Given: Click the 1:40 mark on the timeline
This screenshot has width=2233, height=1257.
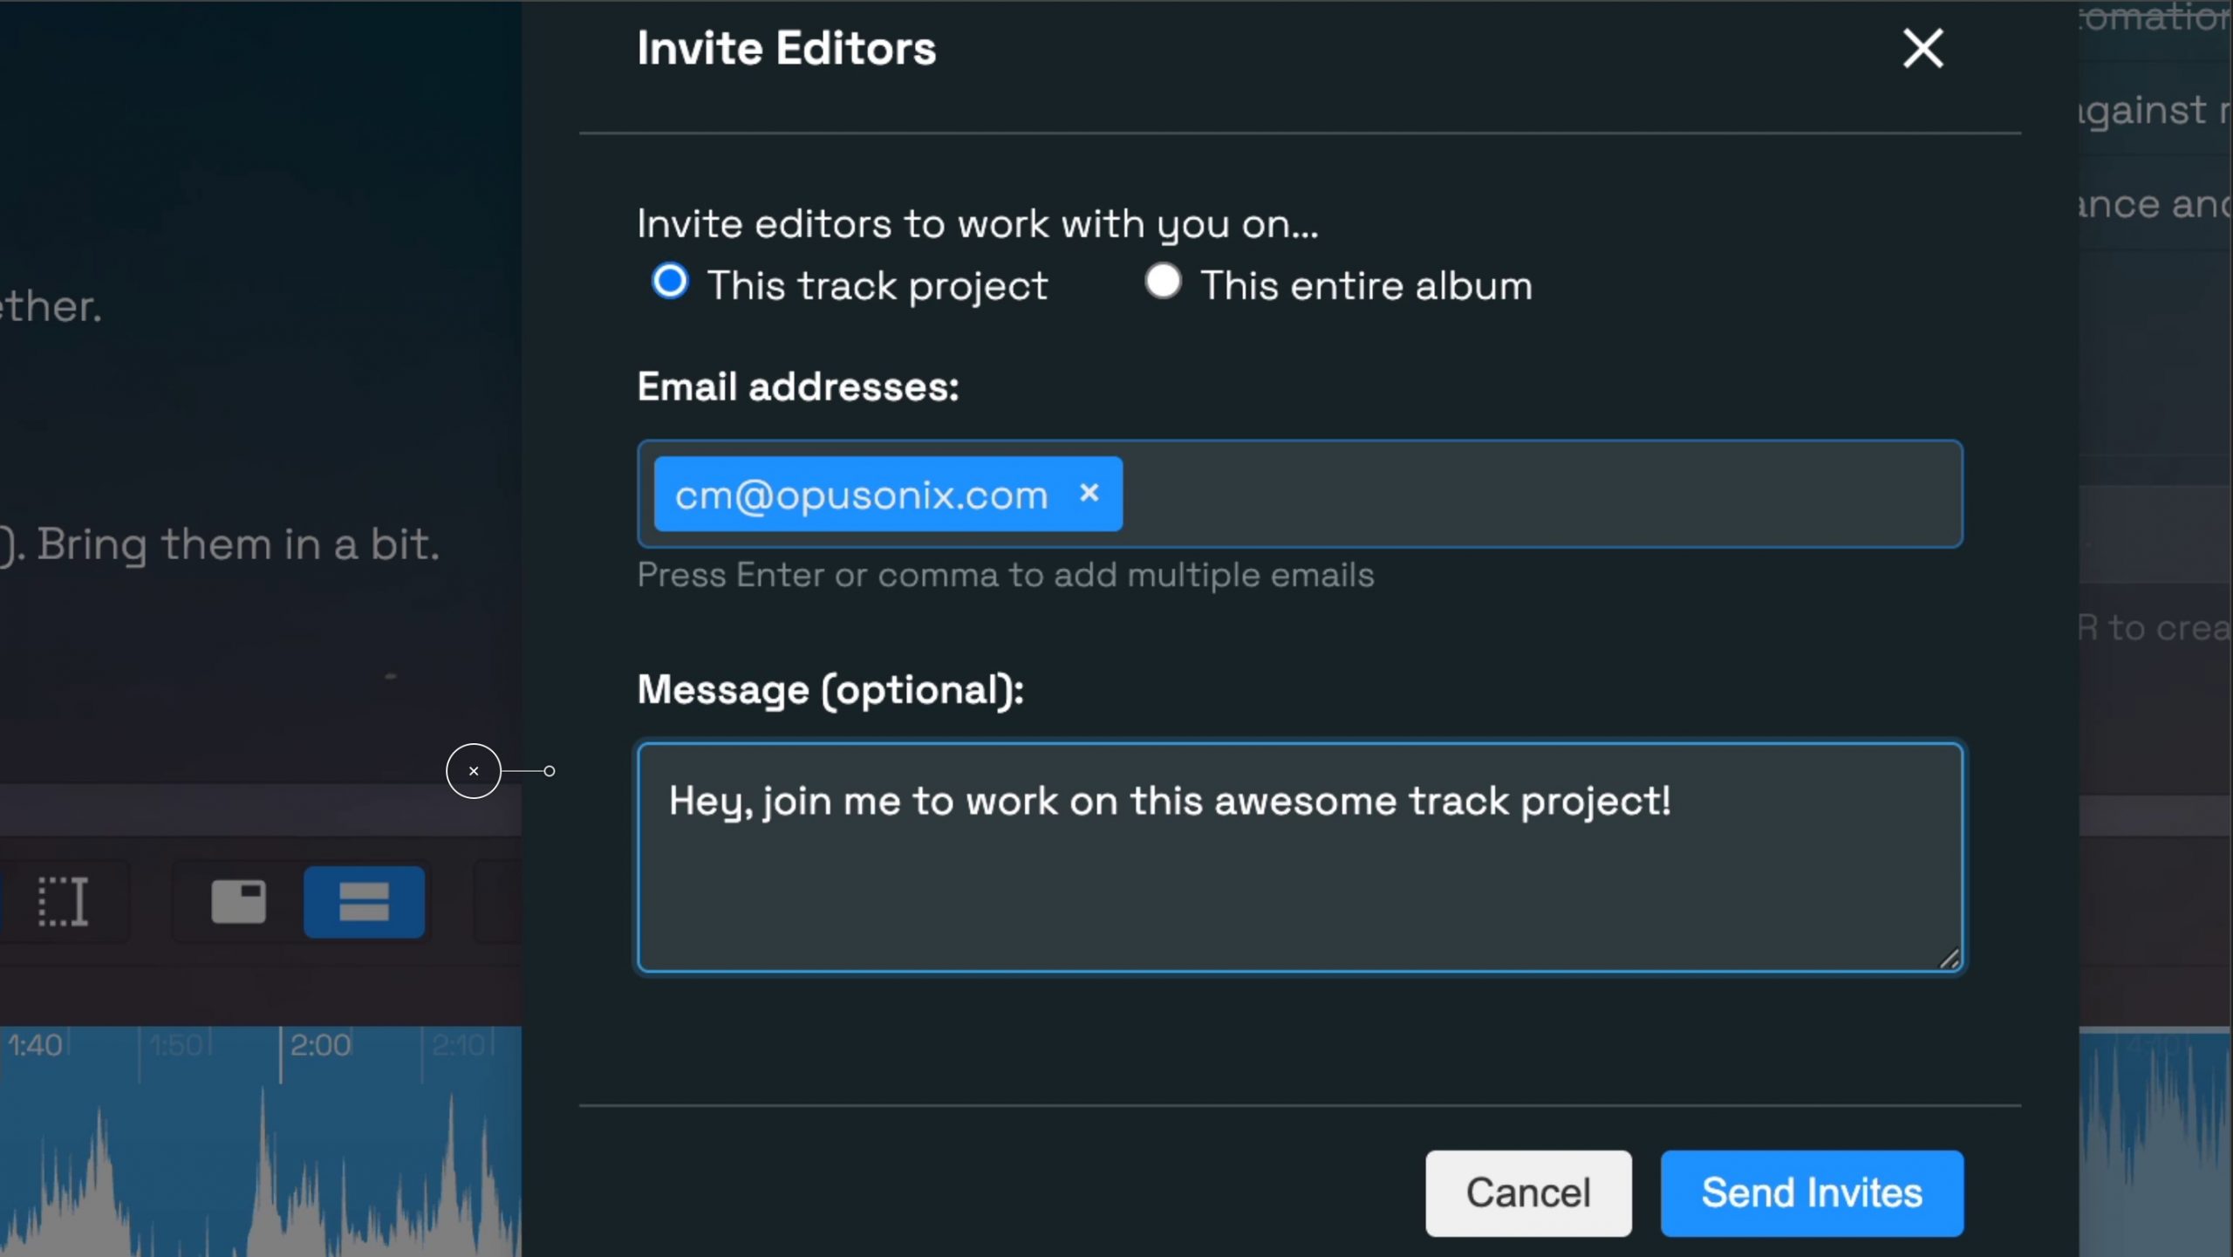Looking at the screenshot, I should pyautogui.click(x=35, y=1044).
